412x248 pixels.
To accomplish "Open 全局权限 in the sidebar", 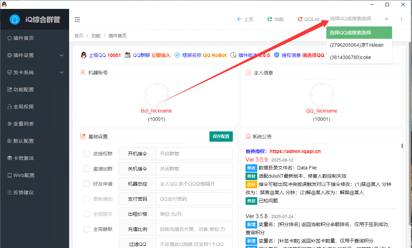I will tap(23, 107).
